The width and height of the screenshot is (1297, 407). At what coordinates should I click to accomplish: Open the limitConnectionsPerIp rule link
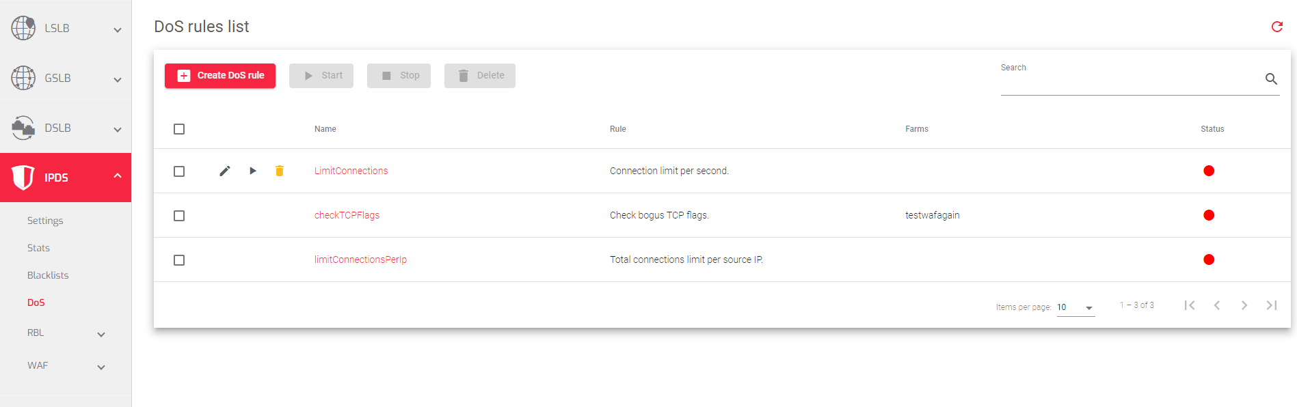pyautogui.click(x=360, y=259)
